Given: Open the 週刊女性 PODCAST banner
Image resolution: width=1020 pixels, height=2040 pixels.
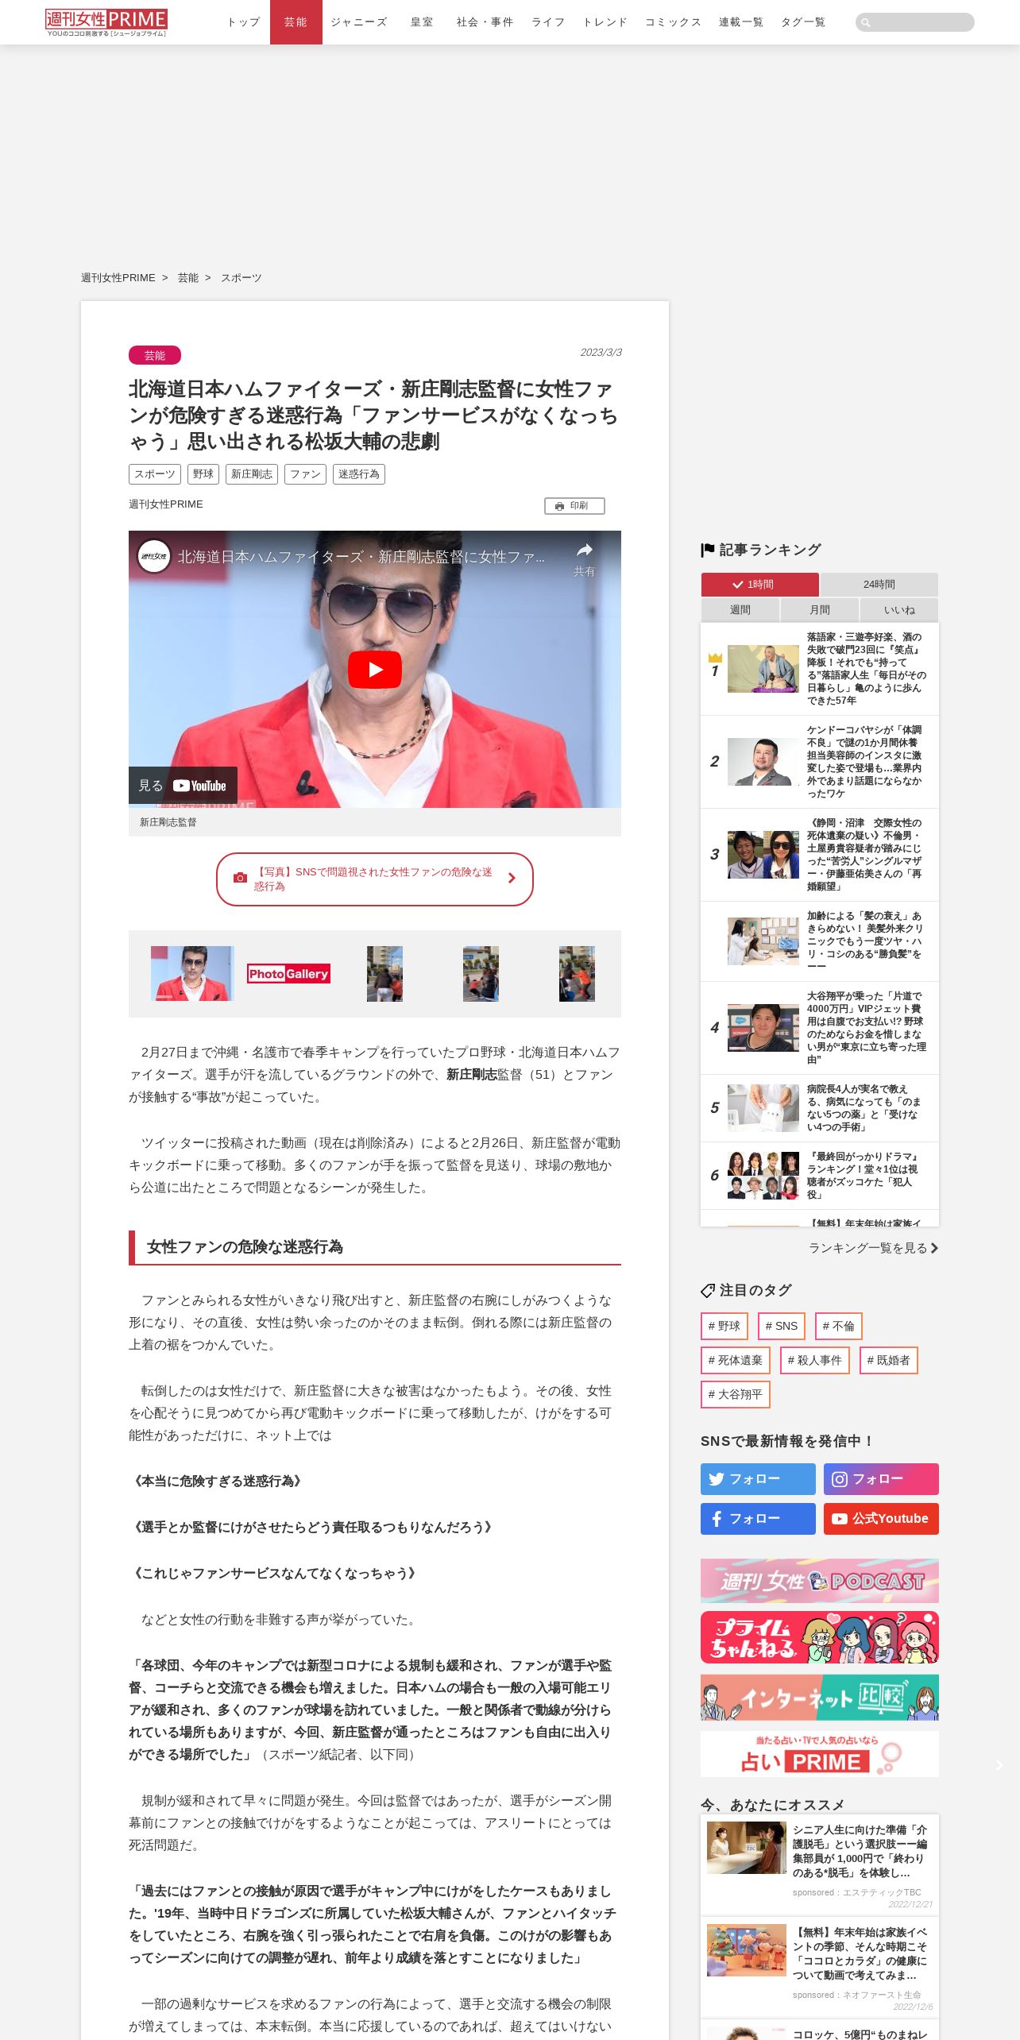Looking at the screenshot, I should (820, 1581).
